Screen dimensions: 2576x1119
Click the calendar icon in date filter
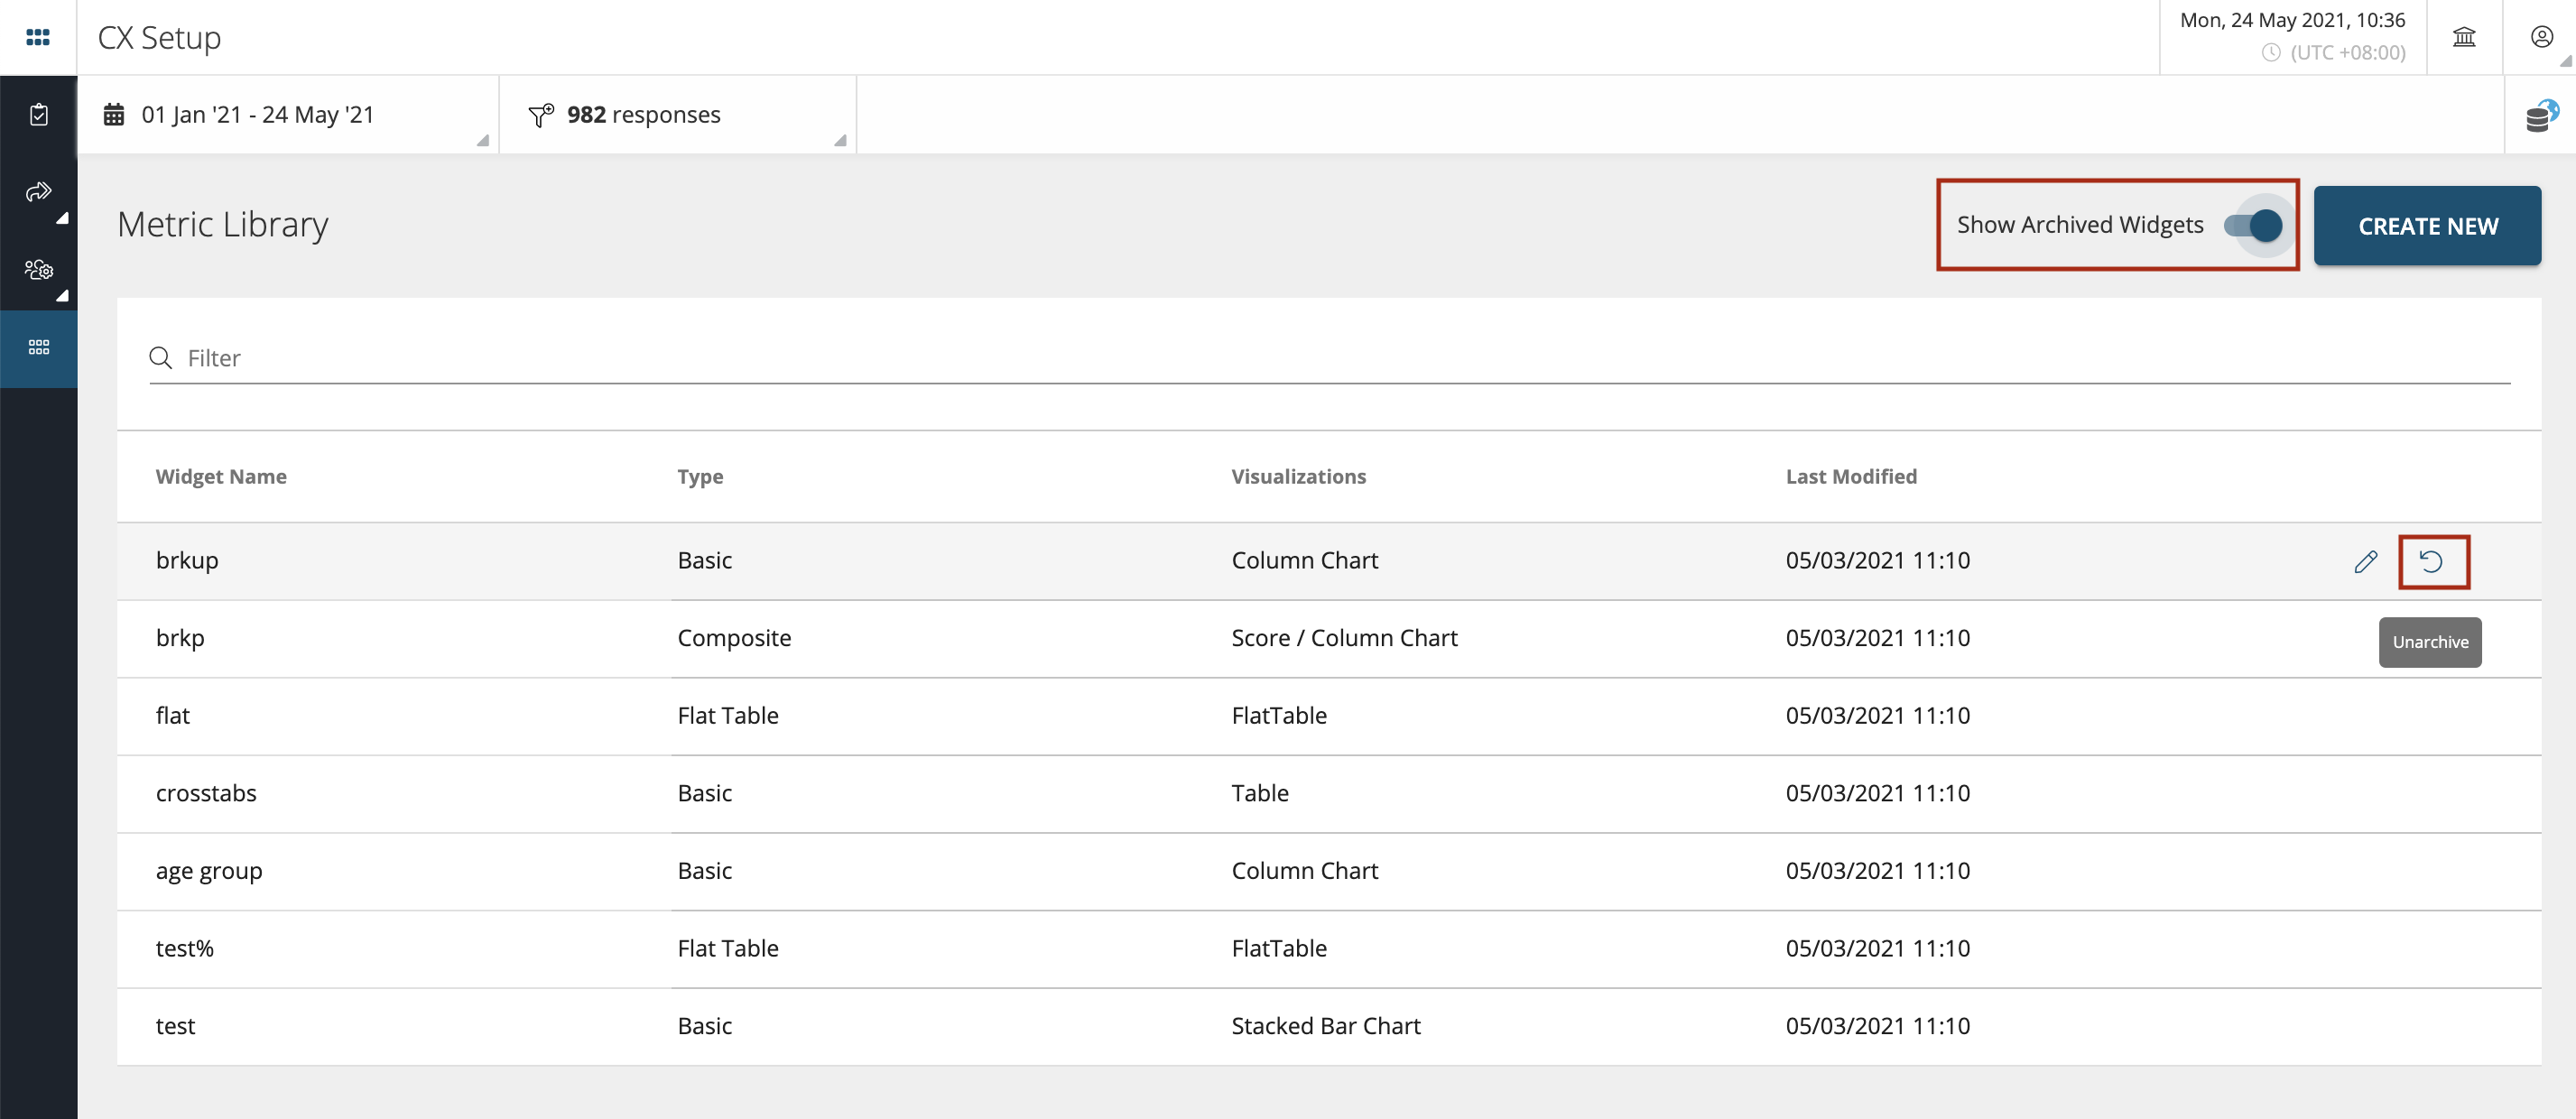click(114, 114)
